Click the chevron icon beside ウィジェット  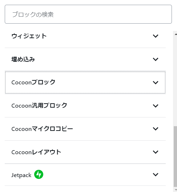156,36
